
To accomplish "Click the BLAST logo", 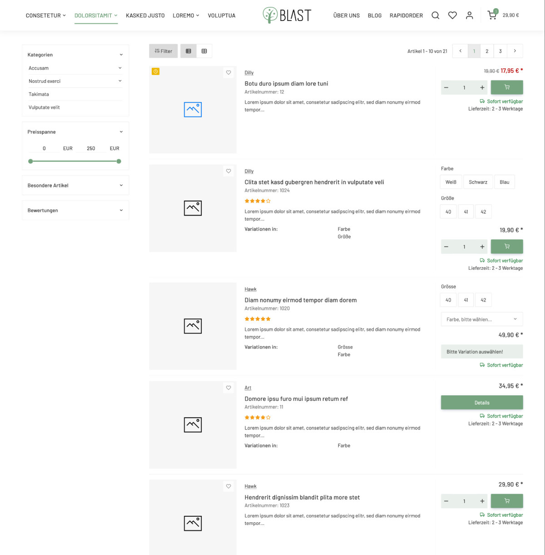I will (x=287, y=15).
